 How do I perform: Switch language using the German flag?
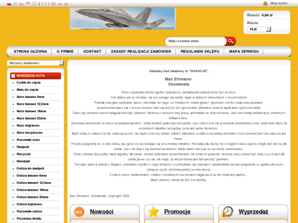pos(28,4)
